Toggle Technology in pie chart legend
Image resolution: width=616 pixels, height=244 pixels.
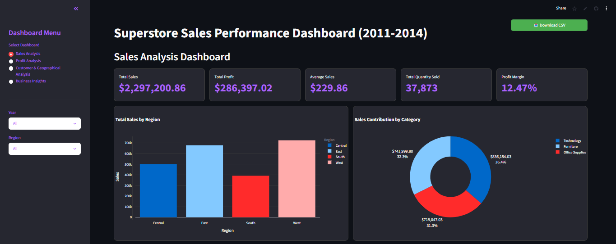[x=569, y=141]
